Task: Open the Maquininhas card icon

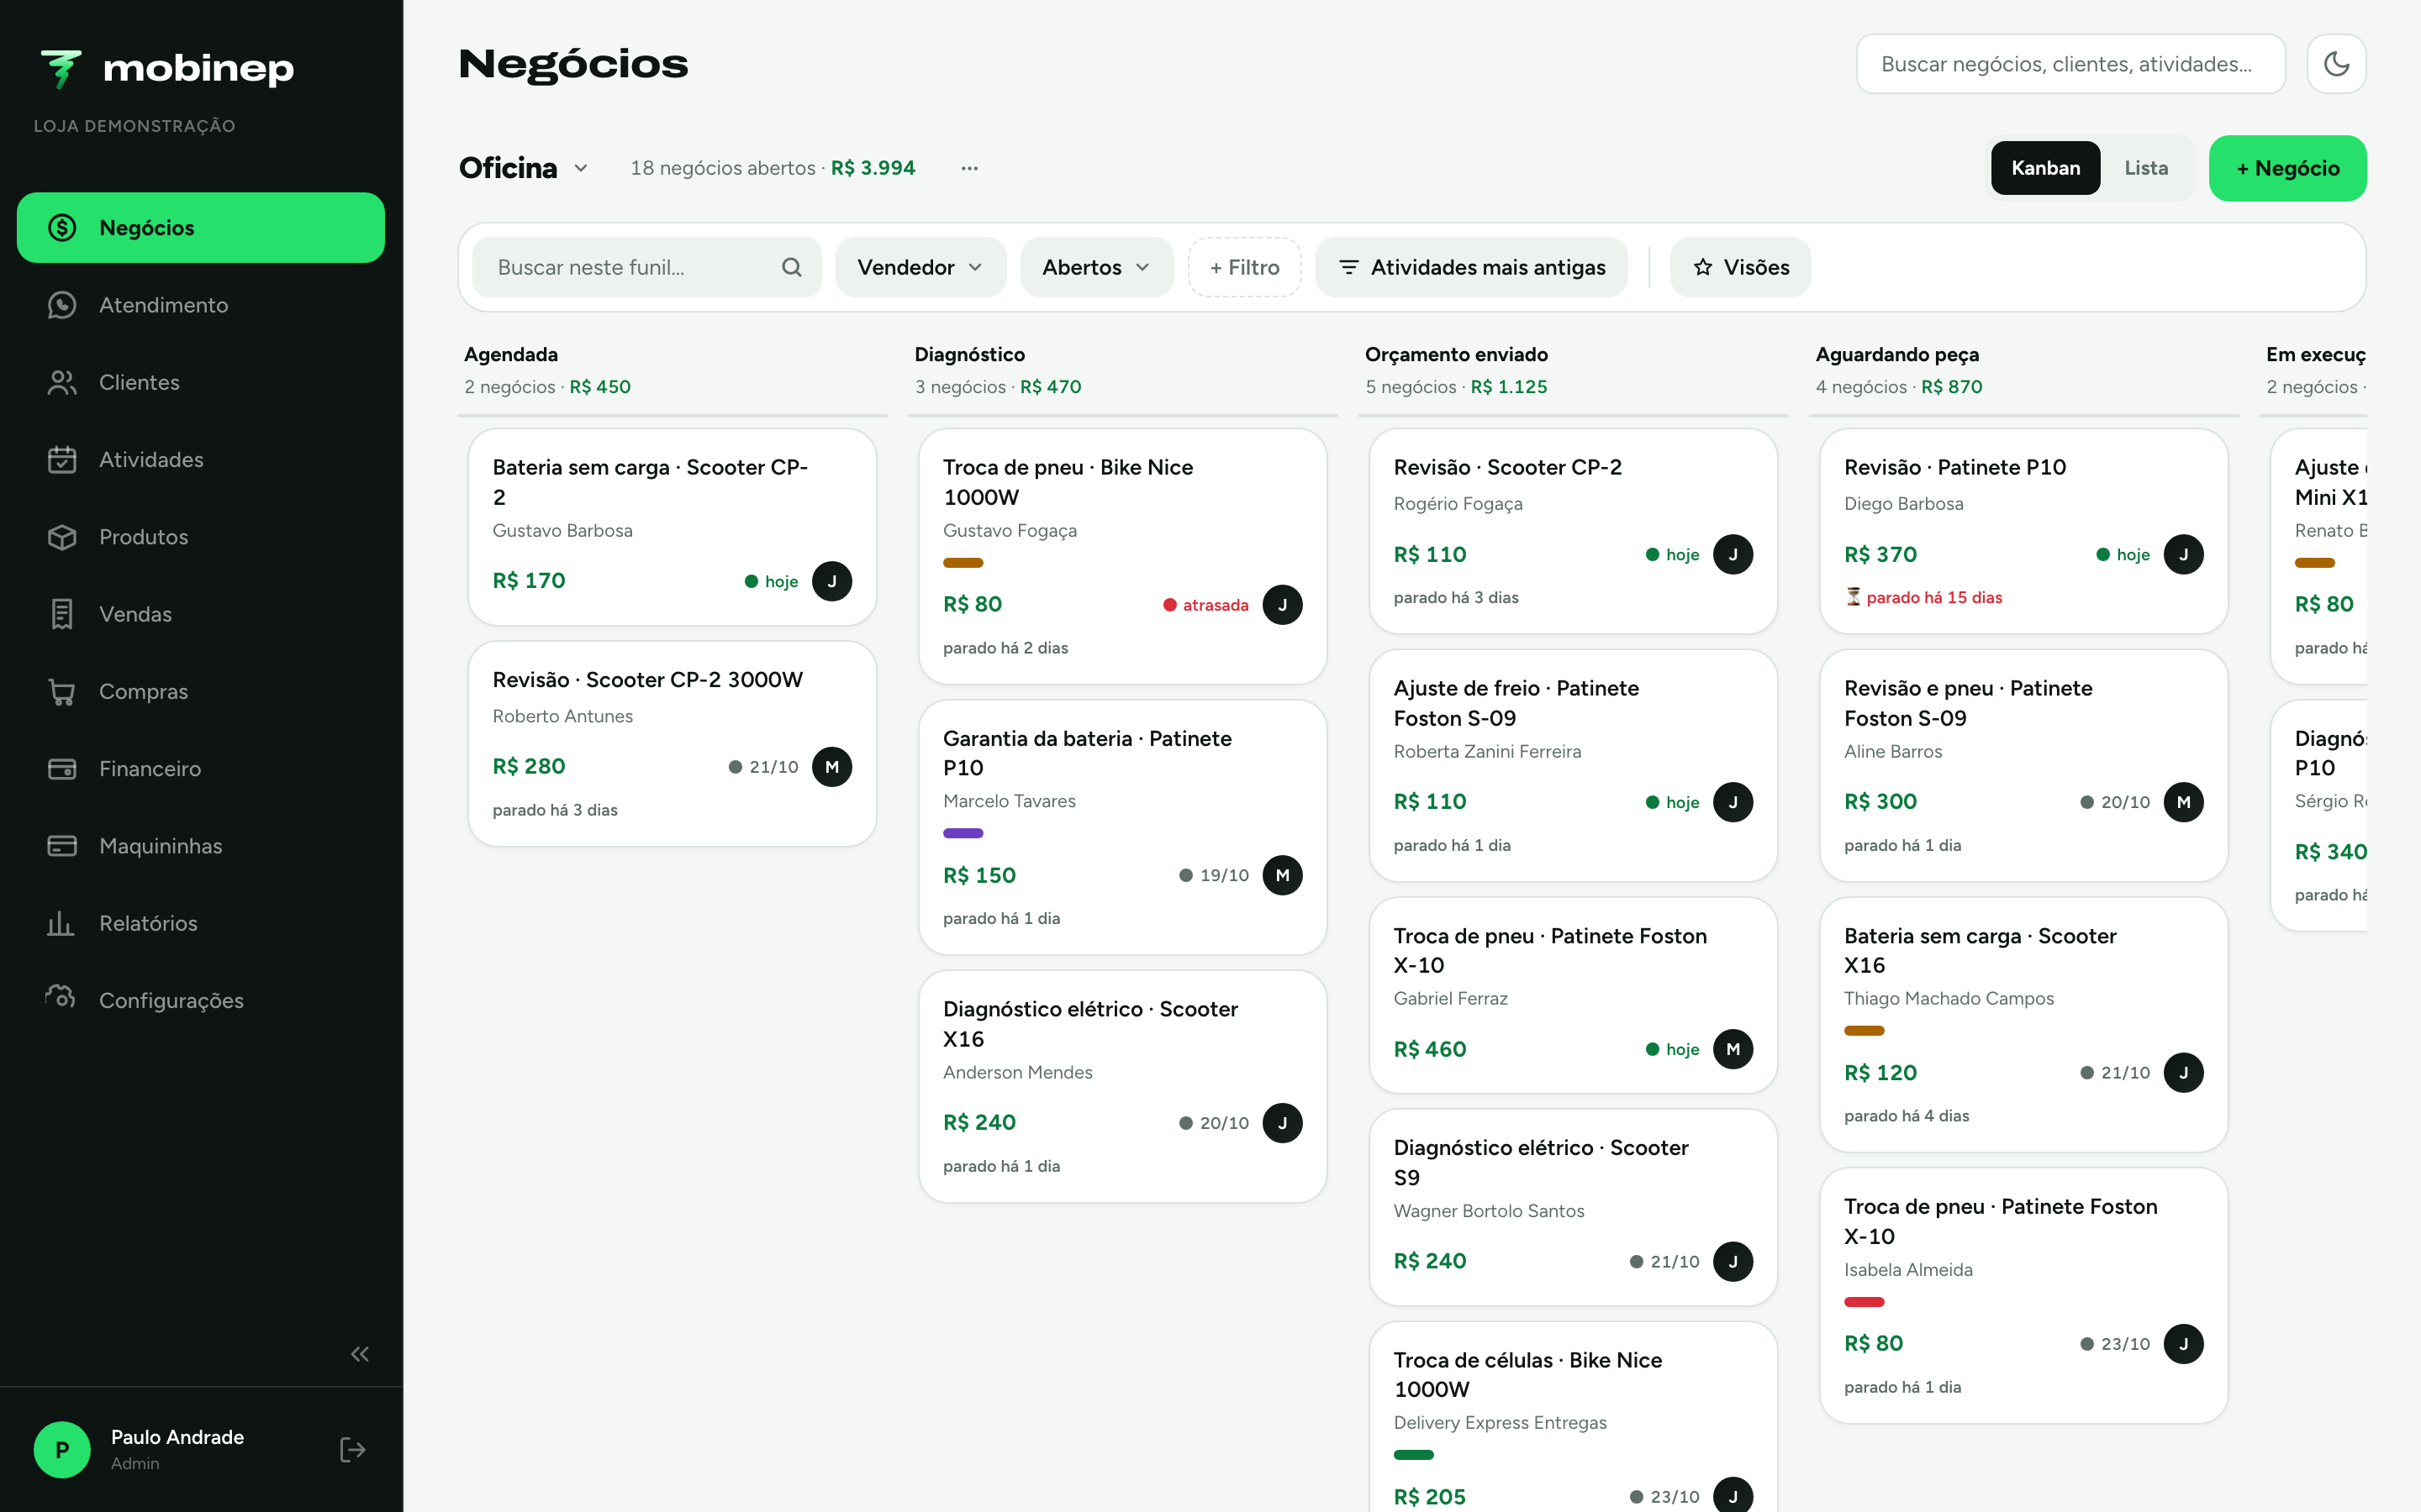Action: click(x=62, y=846)
